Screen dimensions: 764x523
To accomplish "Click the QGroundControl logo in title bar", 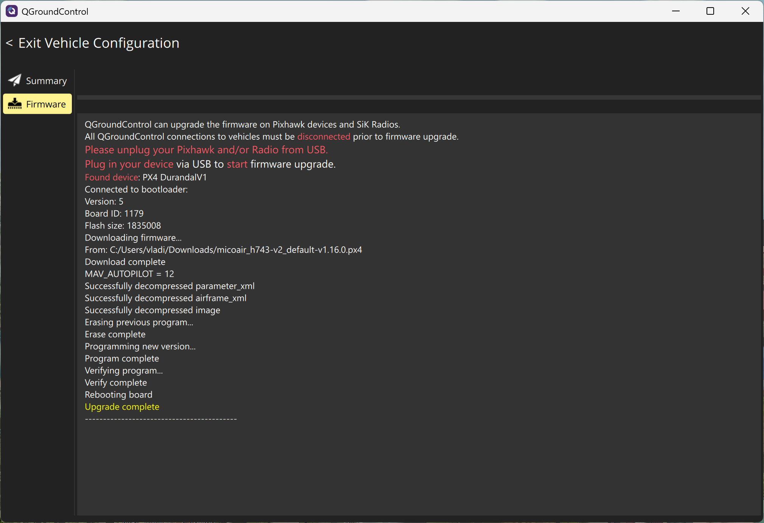I will coord(12,11).
